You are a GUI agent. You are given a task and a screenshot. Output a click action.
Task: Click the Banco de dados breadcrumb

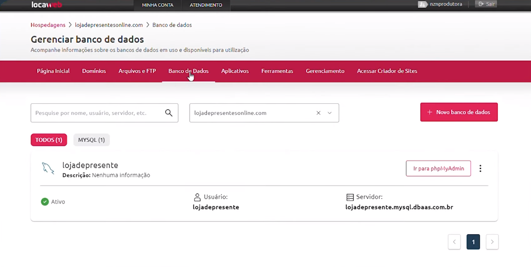172,25
